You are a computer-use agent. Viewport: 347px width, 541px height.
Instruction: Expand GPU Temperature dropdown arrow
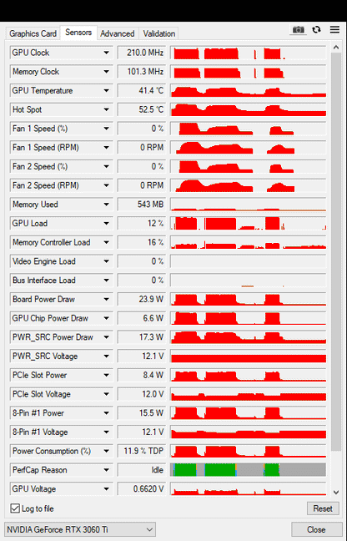click(x=106, y=91)
